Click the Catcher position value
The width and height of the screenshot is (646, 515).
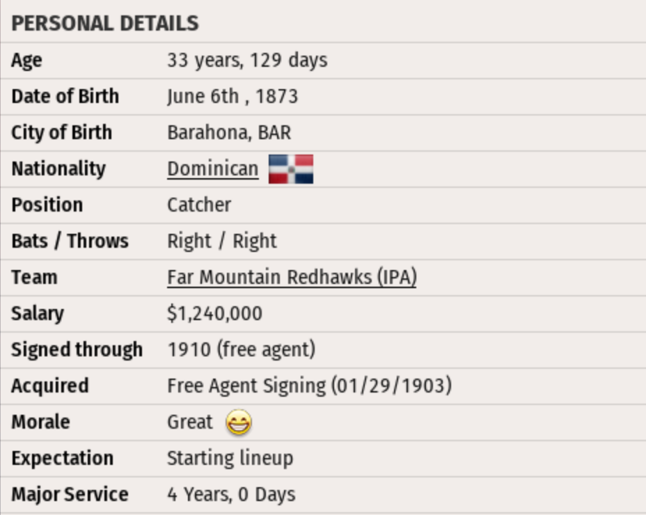point(199,205)
